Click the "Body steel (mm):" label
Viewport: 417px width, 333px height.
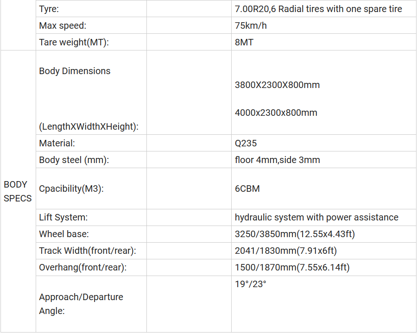coord(74,160)
